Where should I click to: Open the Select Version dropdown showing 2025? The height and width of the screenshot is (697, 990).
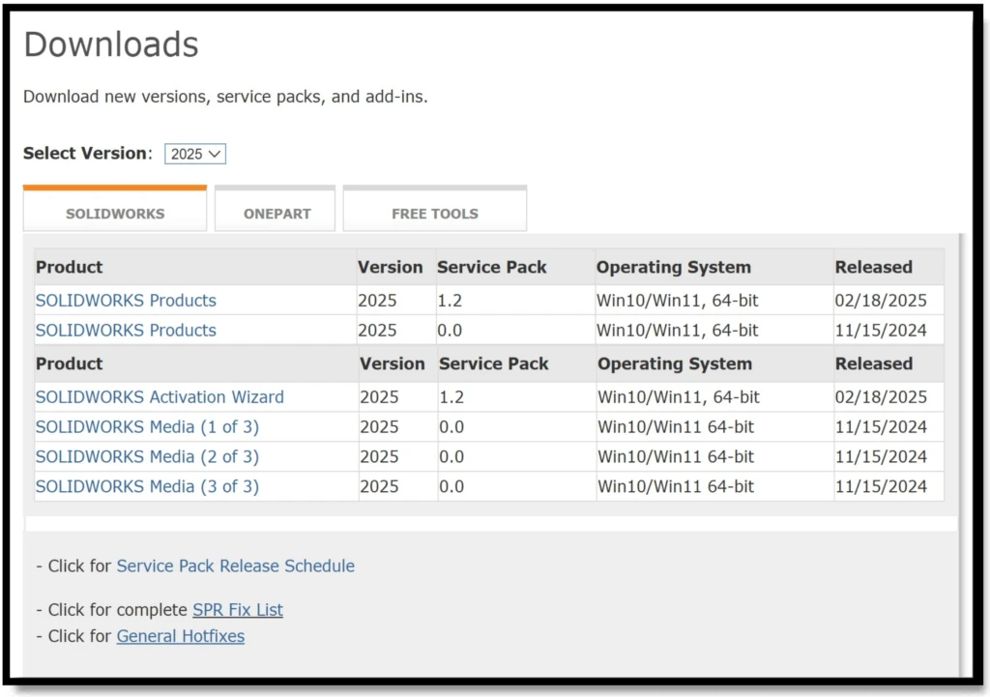(x=195, y=154)
